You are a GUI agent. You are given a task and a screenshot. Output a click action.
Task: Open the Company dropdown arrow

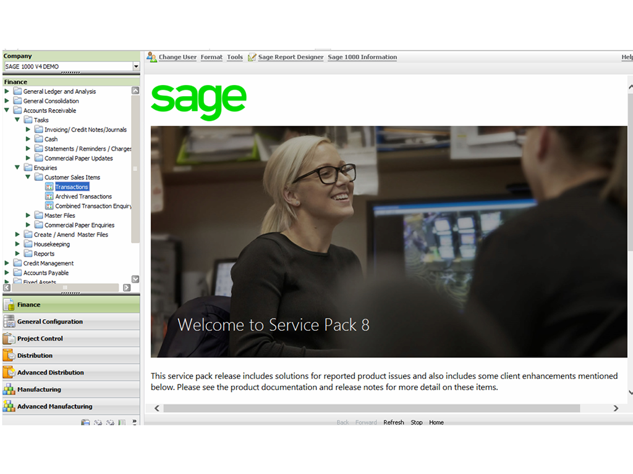point(136,67)
